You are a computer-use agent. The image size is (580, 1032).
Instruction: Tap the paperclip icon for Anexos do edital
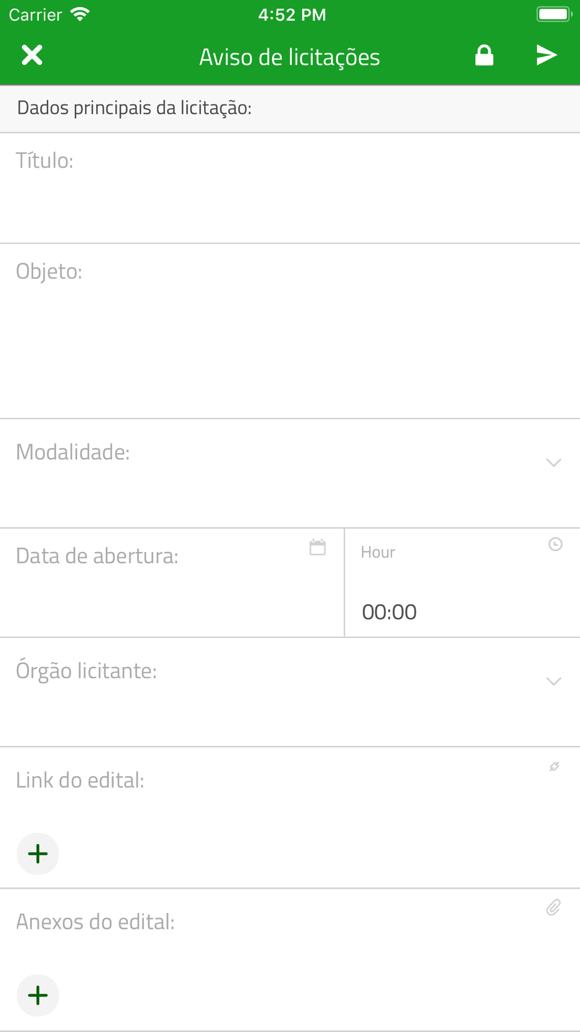click(x=553, y=907)
